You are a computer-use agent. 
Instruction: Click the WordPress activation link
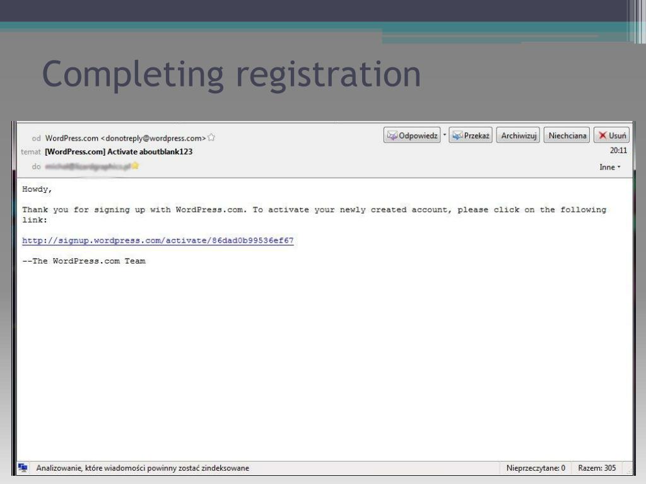point(158,241)
